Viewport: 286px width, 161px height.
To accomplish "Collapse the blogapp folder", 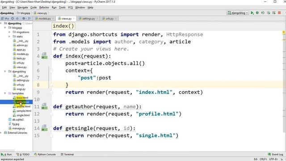I will click(x=5, y=28).
